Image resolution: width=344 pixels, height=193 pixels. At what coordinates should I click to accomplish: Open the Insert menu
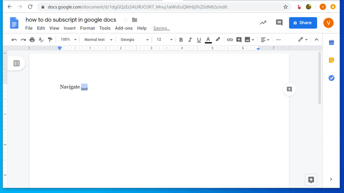(70, 28)
